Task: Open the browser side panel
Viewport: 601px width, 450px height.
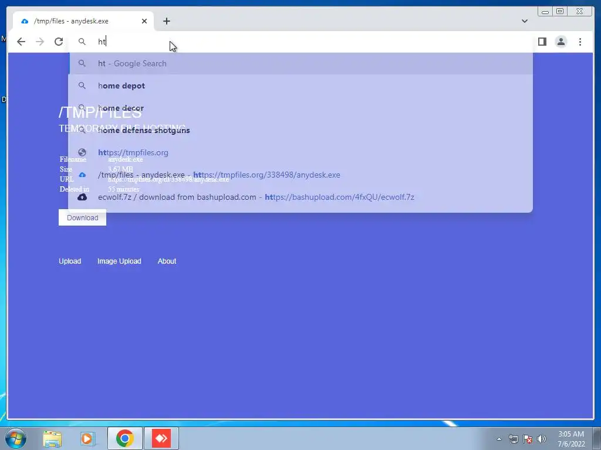Action: click(x=542, y=42)
